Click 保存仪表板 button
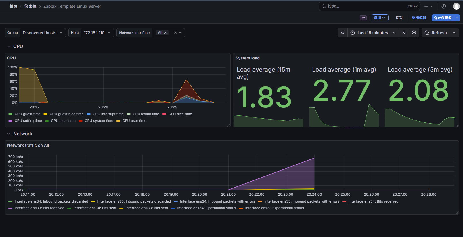The width and height of the screenshot is (463, 237). pyautogui.click(x=443, y=18)
